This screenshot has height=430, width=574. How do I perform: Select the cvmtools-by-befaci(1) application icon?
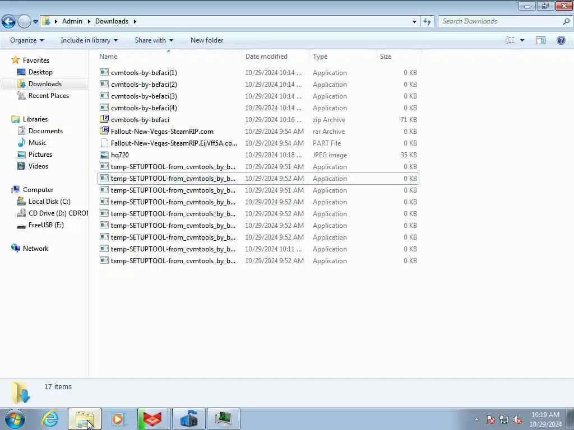point(104,72)
